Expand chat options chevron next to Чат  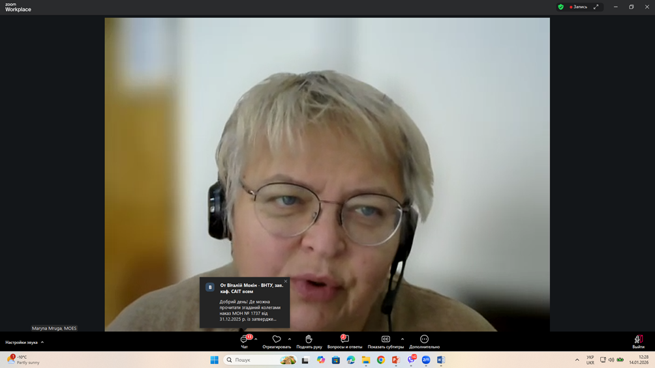pos(256,339)
